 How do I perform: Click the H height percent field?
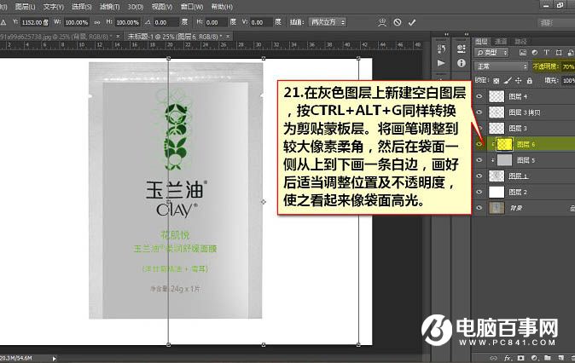tap(127, 22)
